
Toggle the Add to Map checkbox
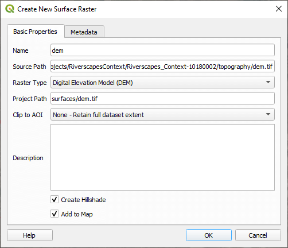tap(55, 214)
